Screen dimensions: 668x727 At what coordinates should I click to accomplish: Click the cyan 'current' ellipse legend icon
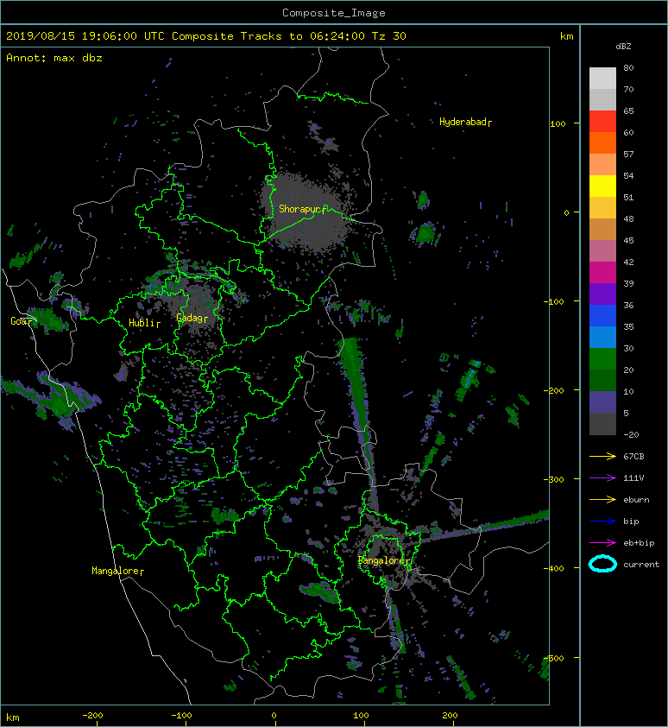pos(602,565)
